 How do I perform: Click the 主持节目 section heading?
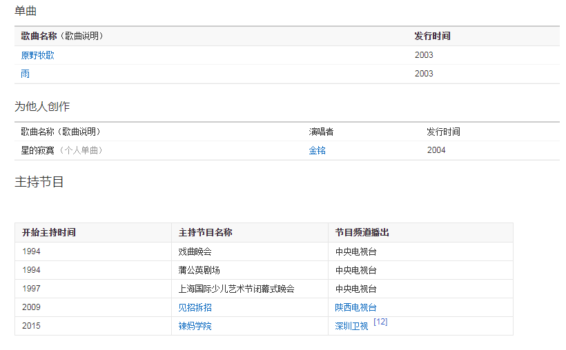[x=39, y=182]
